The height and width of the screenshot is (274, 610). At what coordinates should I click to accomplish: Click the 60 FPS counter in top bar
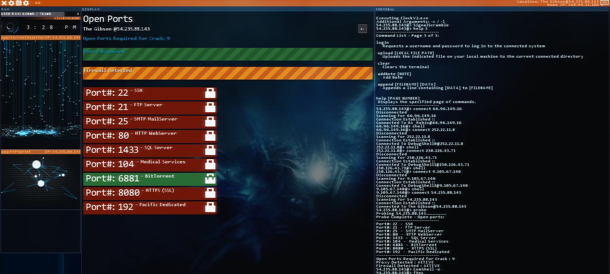[38, 3]
